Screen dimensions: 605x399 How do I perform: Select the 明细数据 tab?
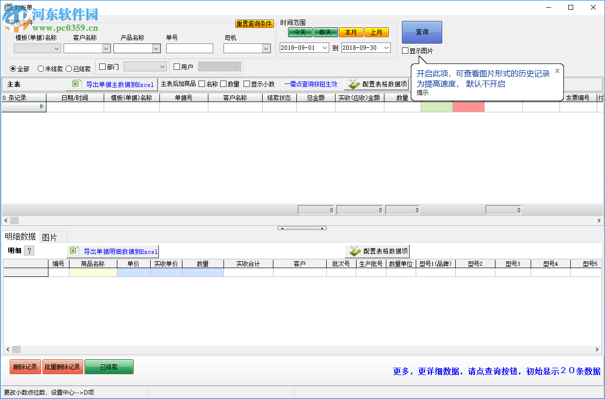20,237
